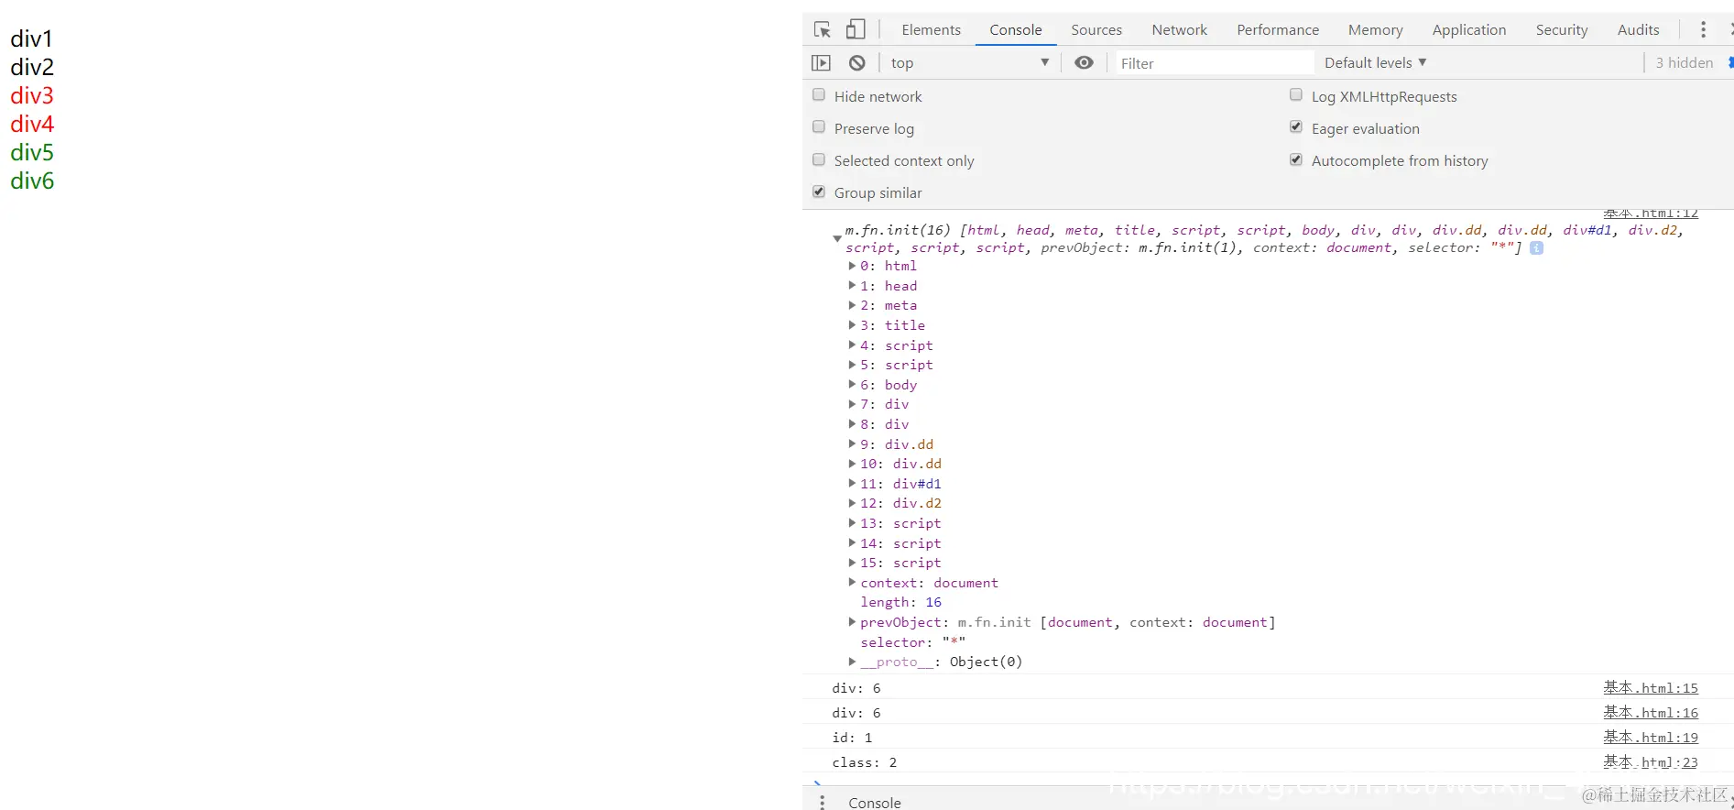Click the blue info badge after selector

click(1536, 247)
